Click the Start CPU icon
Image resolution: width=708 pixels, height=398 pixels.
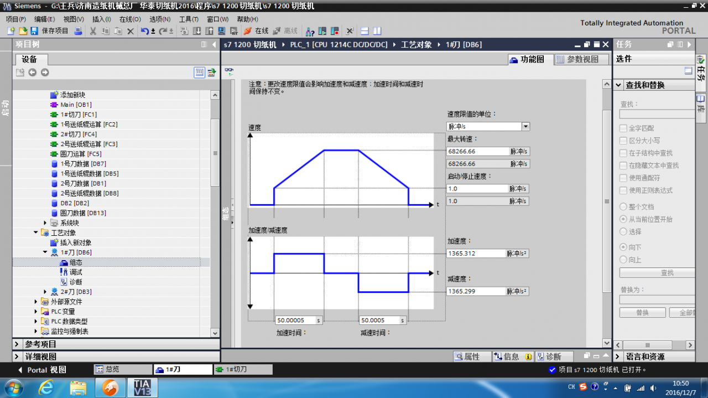321,31
